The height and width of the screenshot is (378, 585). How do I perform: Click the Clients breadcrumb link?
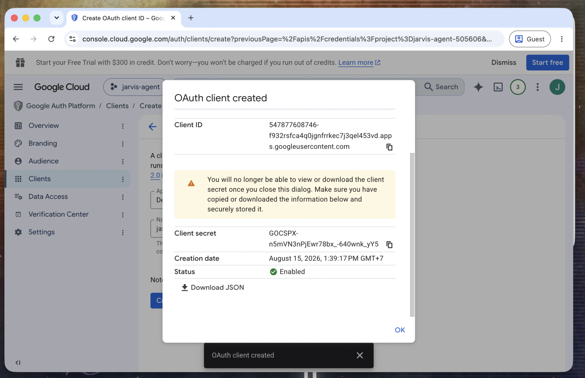tap(117, 106)
